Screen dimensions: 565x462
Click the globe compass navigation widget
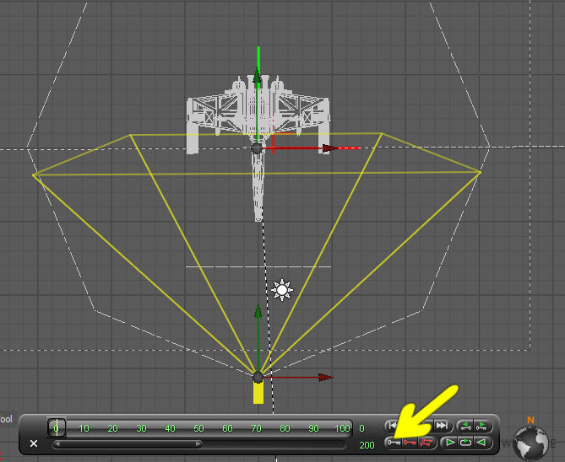pyautogui.click(x=531, y=441)
